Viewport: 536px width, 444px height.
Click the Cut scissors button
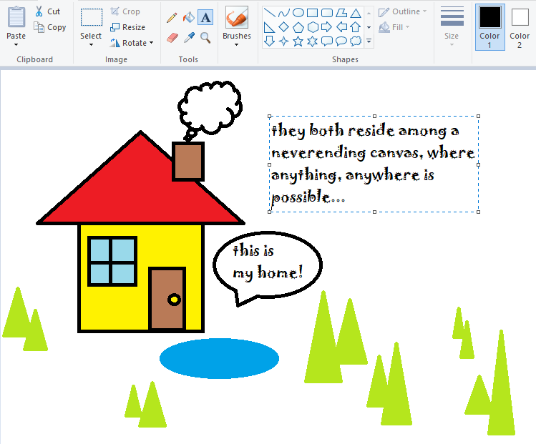pyautogui.click(x=47, y=11)
